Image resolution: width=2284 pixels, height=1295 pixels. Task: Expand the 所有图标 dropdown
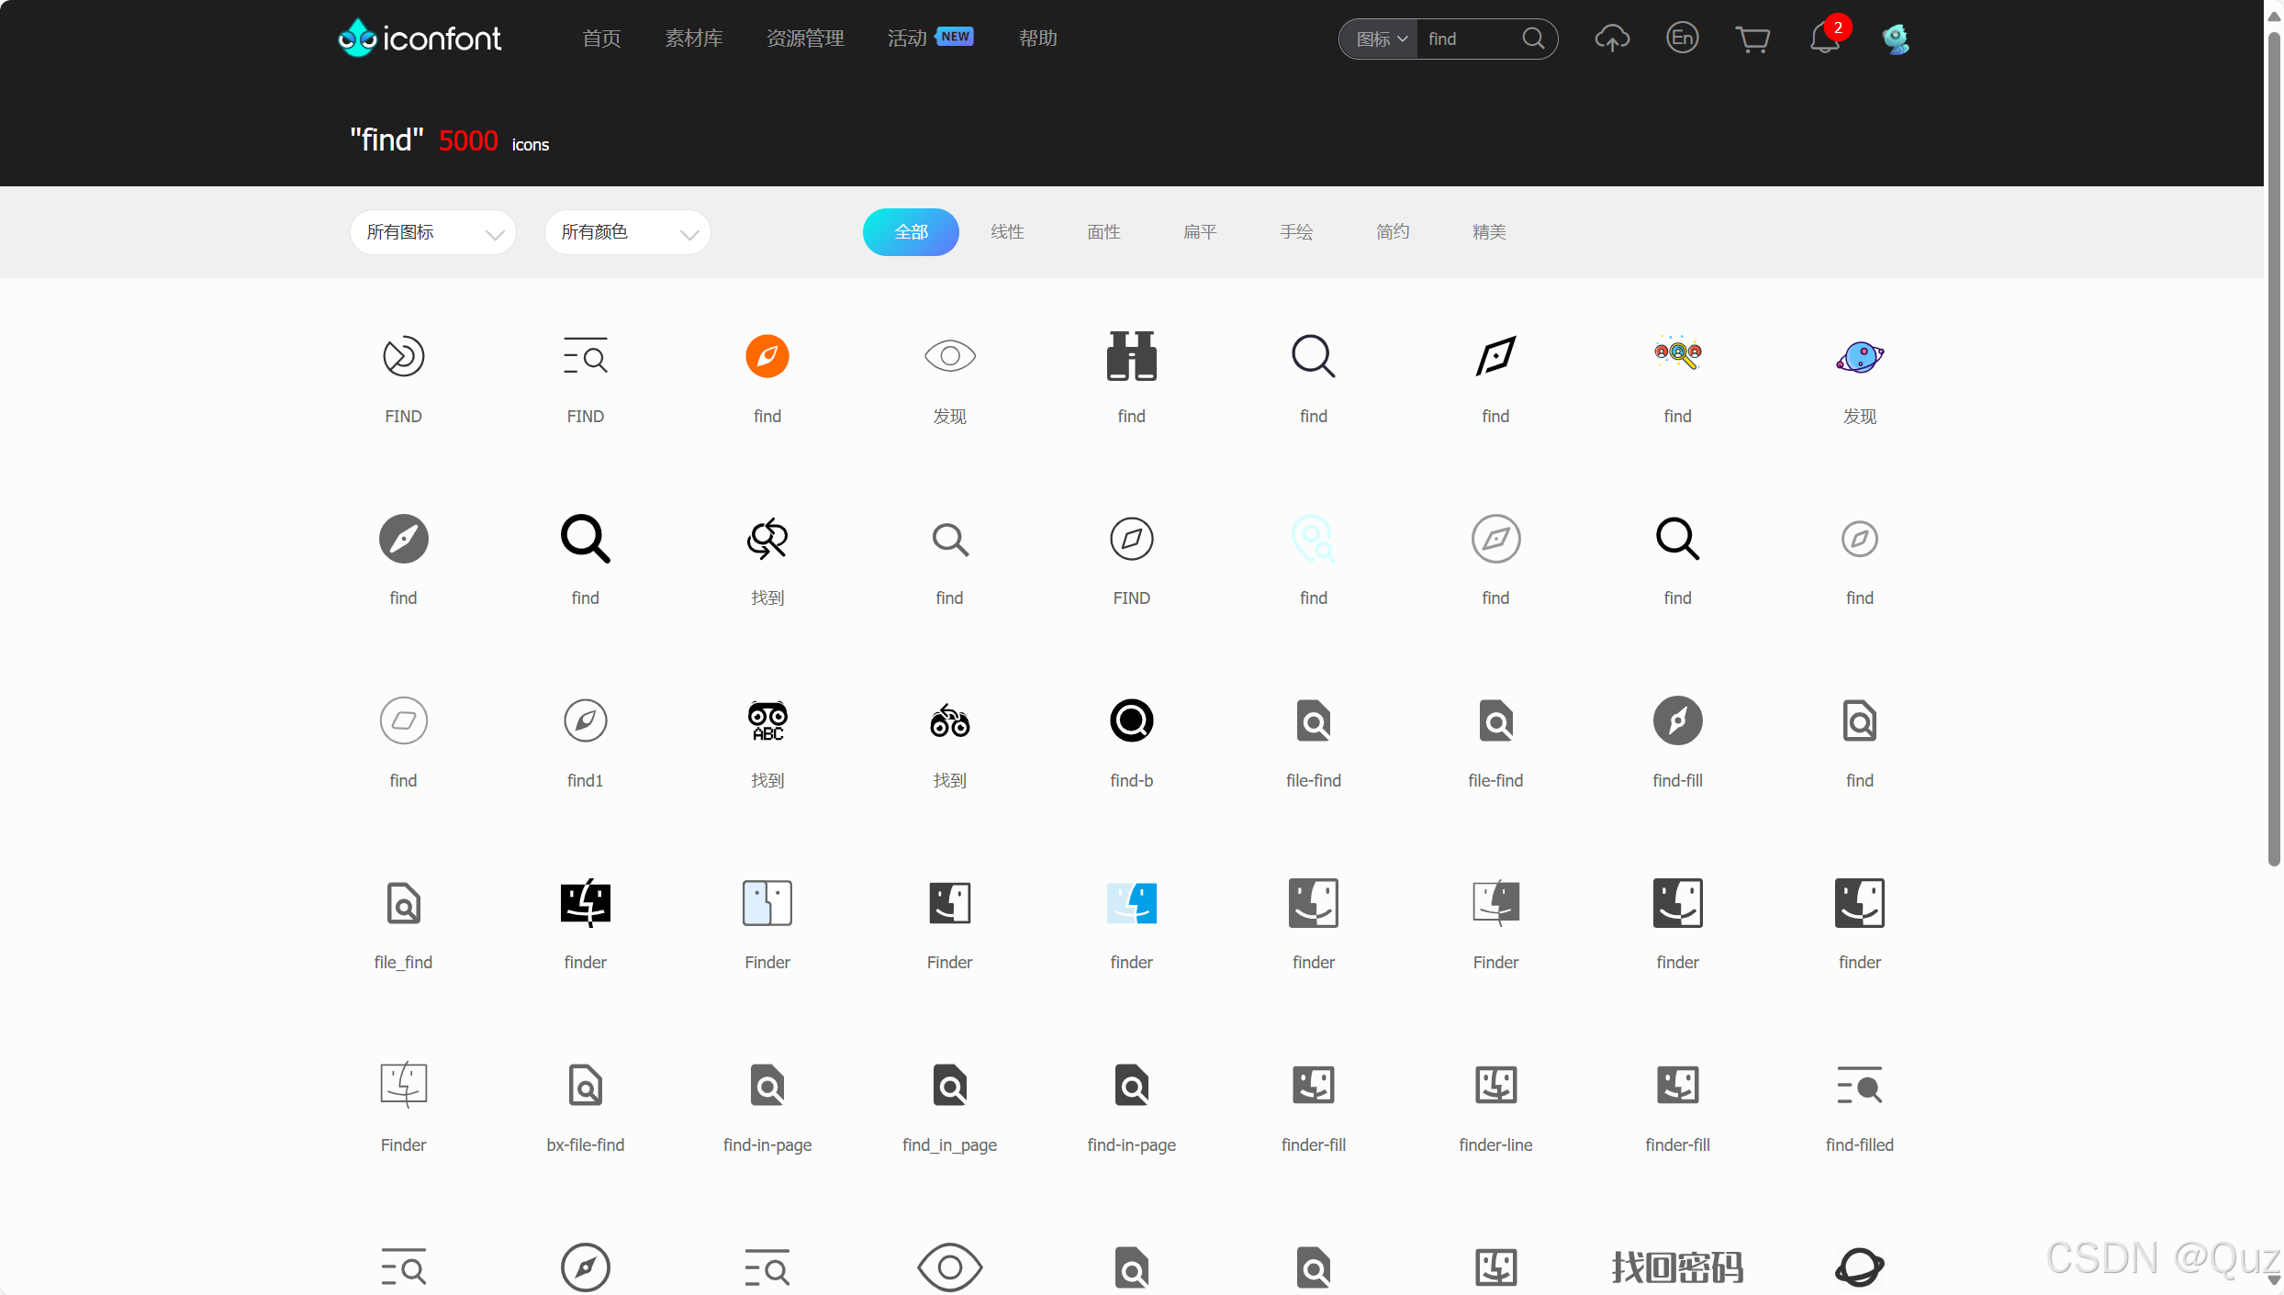(432, 232)
